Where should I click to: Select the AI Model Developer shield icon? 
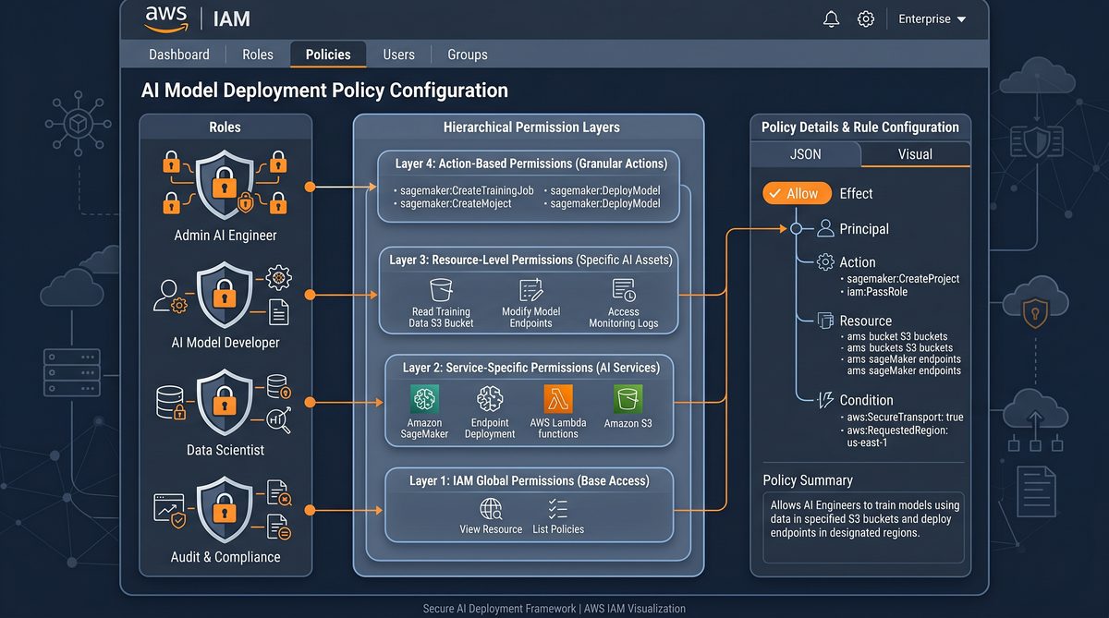pos(225,294)
